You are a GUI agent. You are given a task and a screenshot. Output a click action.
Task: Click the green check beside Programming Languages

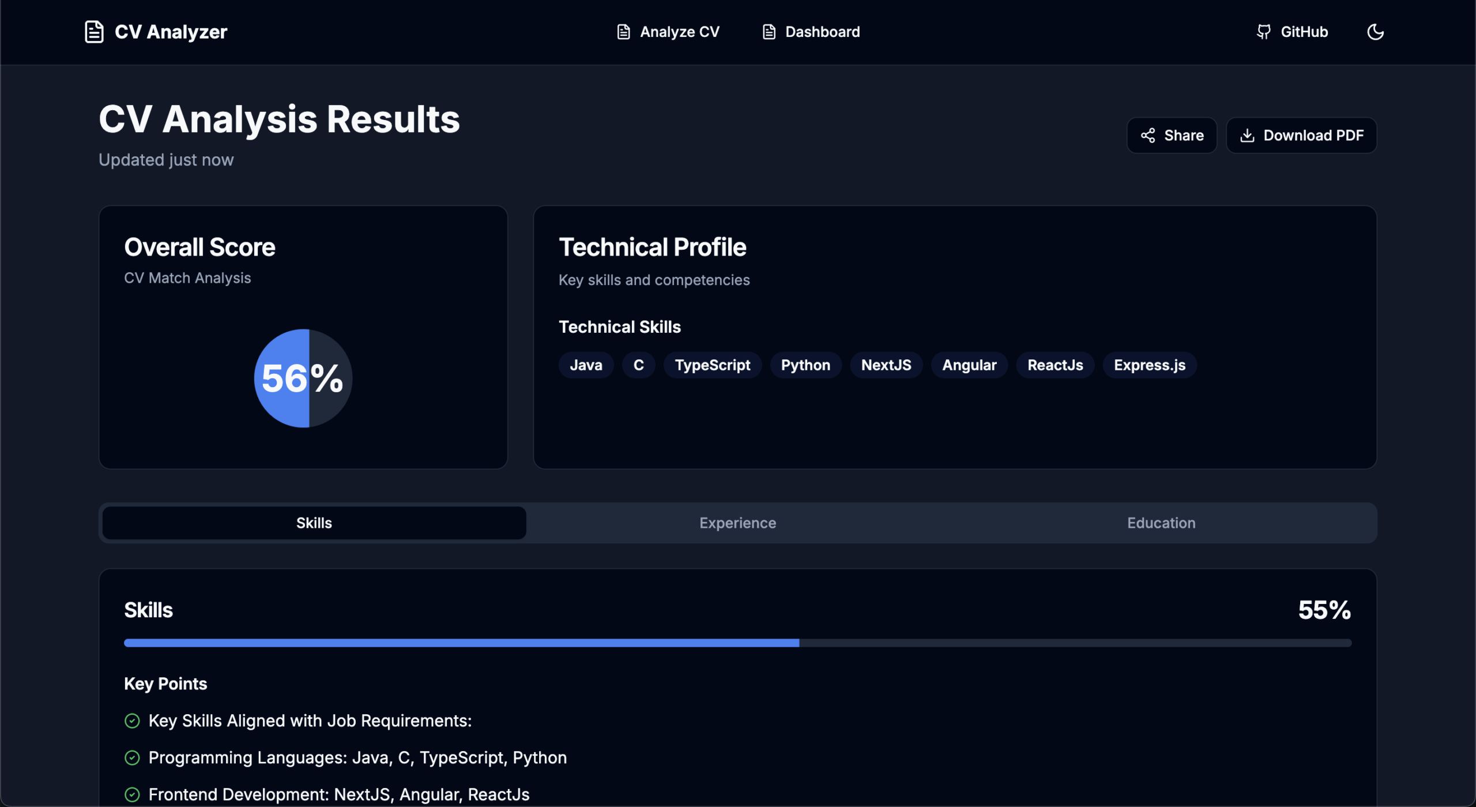click(x=132, y=757)
